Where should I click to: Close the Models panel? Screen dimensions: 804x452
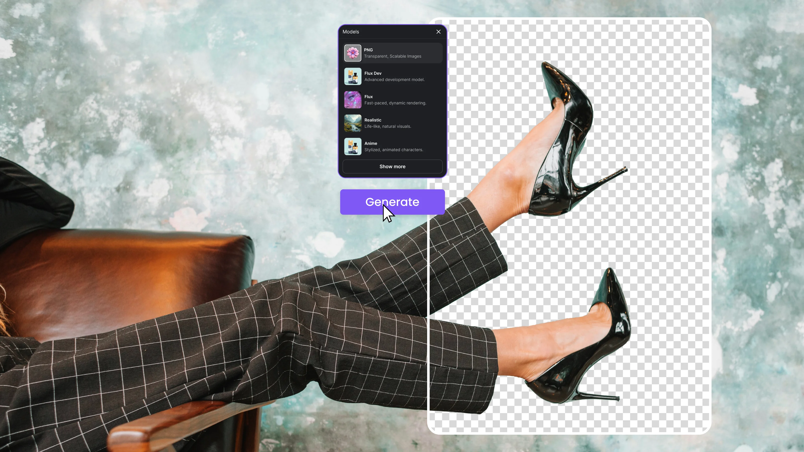tap(438, 32)
